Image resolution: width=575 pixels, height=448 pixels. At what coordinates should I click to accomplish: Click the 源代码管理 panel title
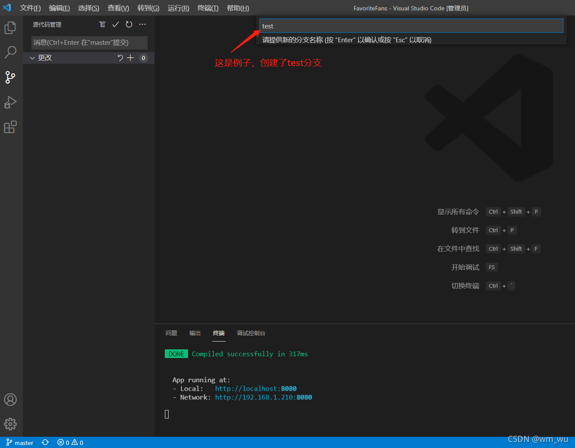(47, 25)
